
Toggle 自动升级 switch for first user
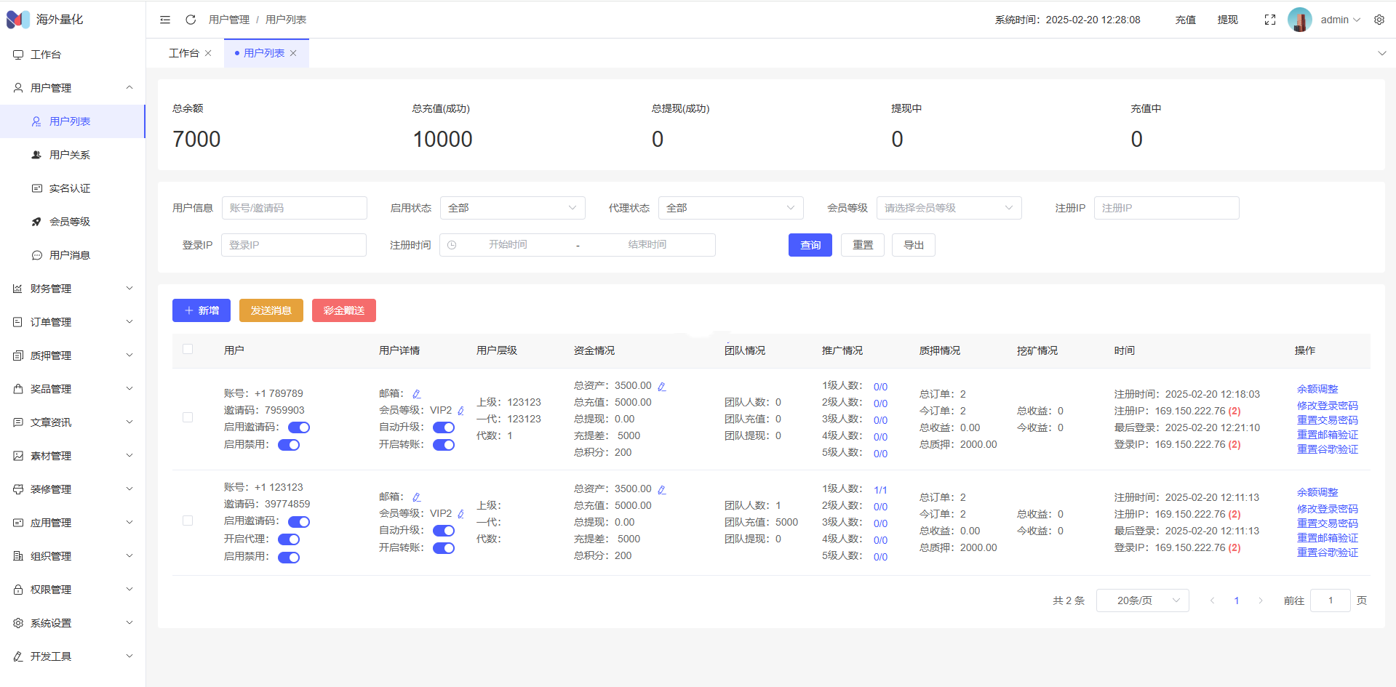click(x=443, y=427)
